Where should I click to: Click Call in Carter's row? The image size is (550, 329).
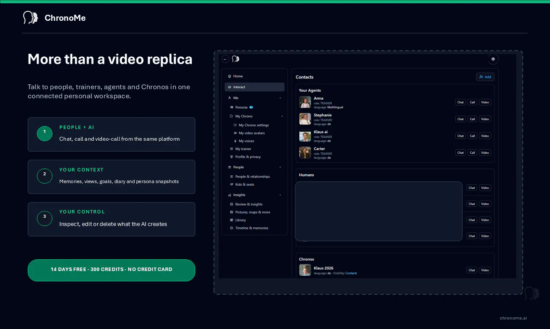pos(472,153)
